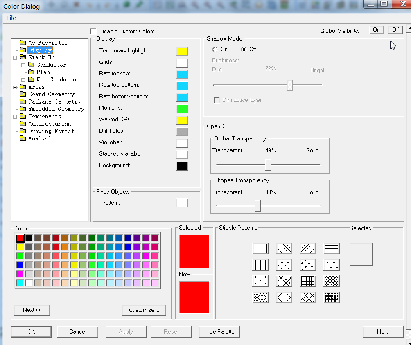411x345 pixels.
Task: Click the Background black color swatch
Action: coord(182,166)
